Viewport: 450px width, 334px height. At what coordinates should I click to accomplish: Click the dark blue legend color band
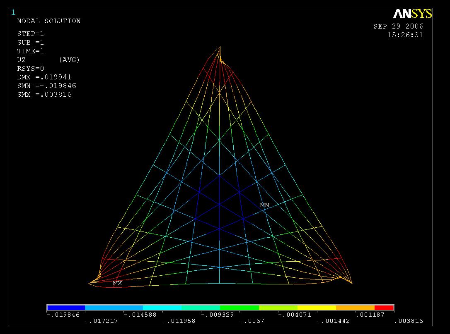[x=66, y=308]
